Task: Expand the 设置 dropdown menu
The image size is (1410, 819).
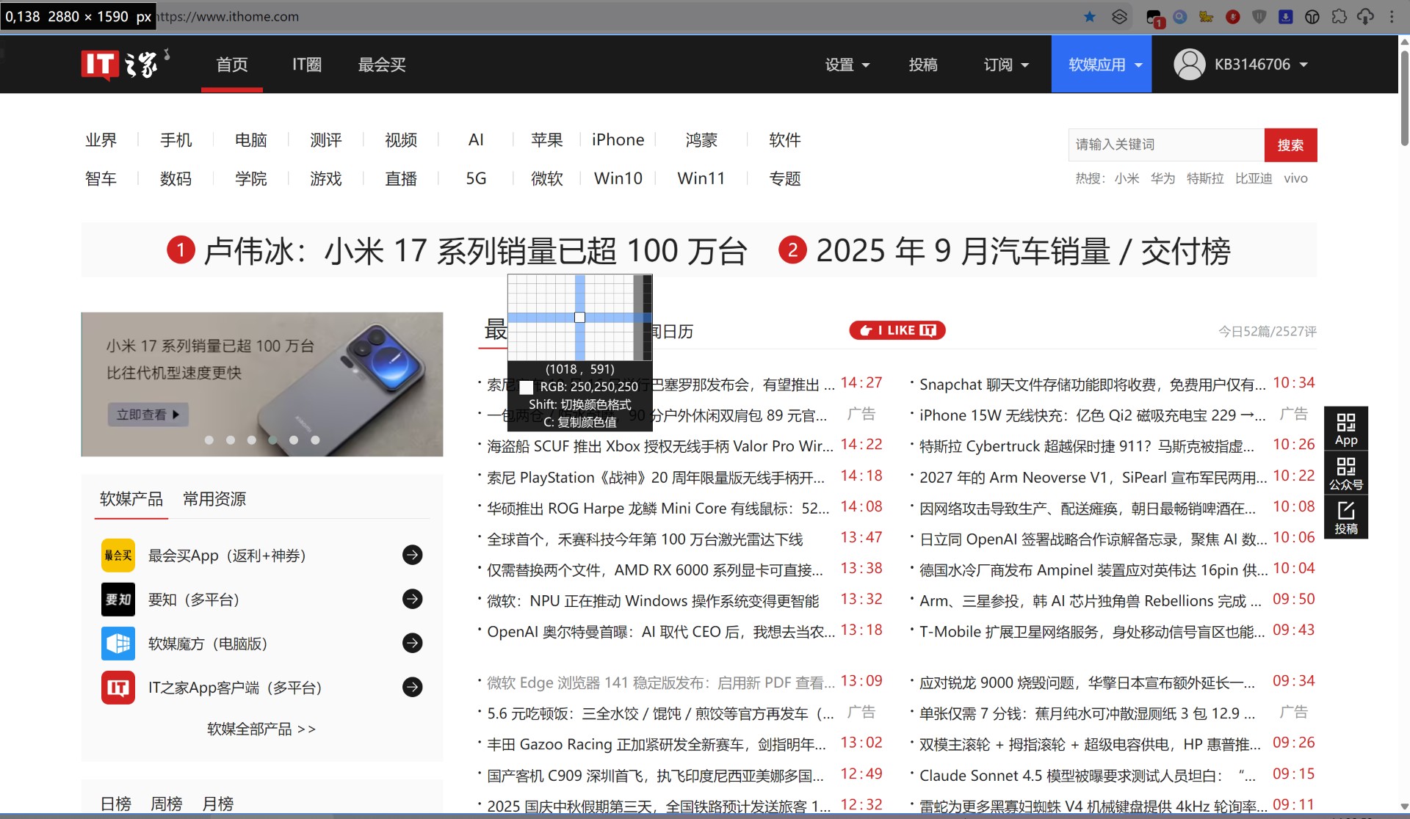Action: click(x=847, y=65)
